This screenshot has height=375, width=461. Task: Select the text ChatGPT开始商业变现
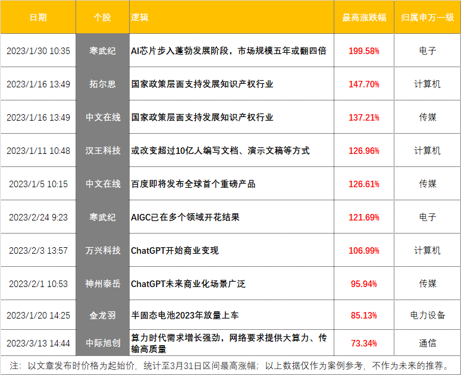pyautogui.click(x=175, y=251)
